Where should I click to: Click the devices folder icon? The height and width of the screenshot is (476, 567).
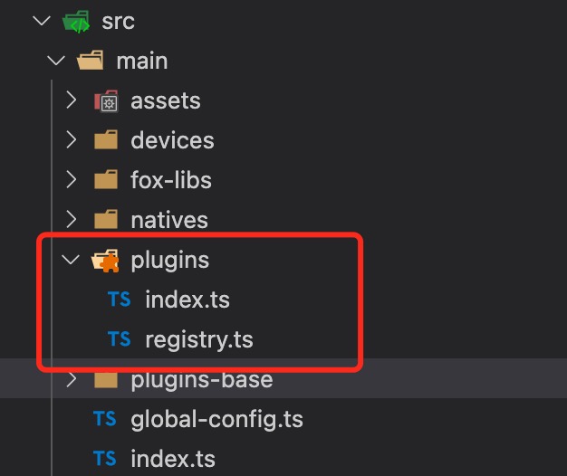click(x=106, y=140)
